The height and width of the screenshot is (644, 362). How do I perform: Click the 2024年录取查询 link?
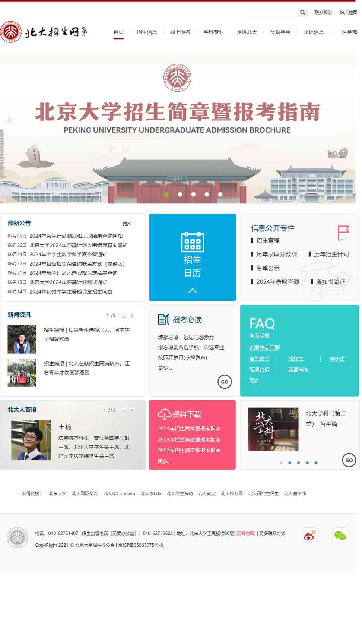coord(277,282)
